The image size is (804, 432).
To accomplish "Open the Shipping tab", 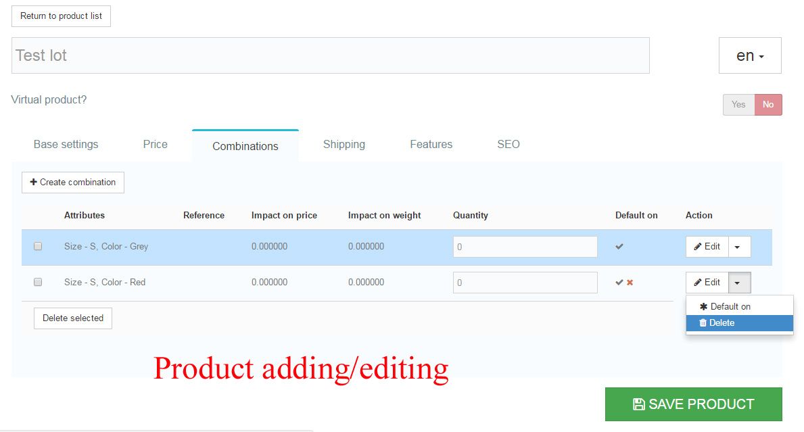I will [x=344, y=144].
